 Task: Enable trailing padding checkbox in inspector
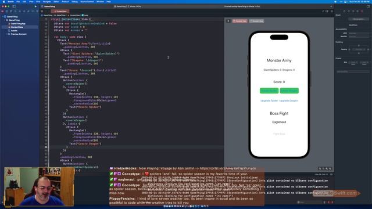(x=368, y=49)
